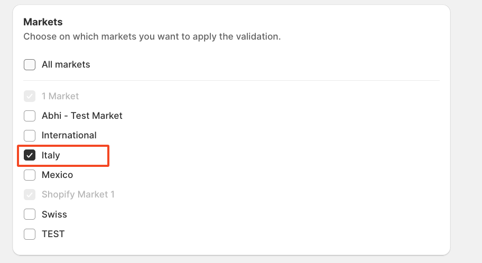The width and height of the screenshot is (482, 263).
Task: Click the "1 Market" label text
Action: pyautogui.click(x=60, y=96)
